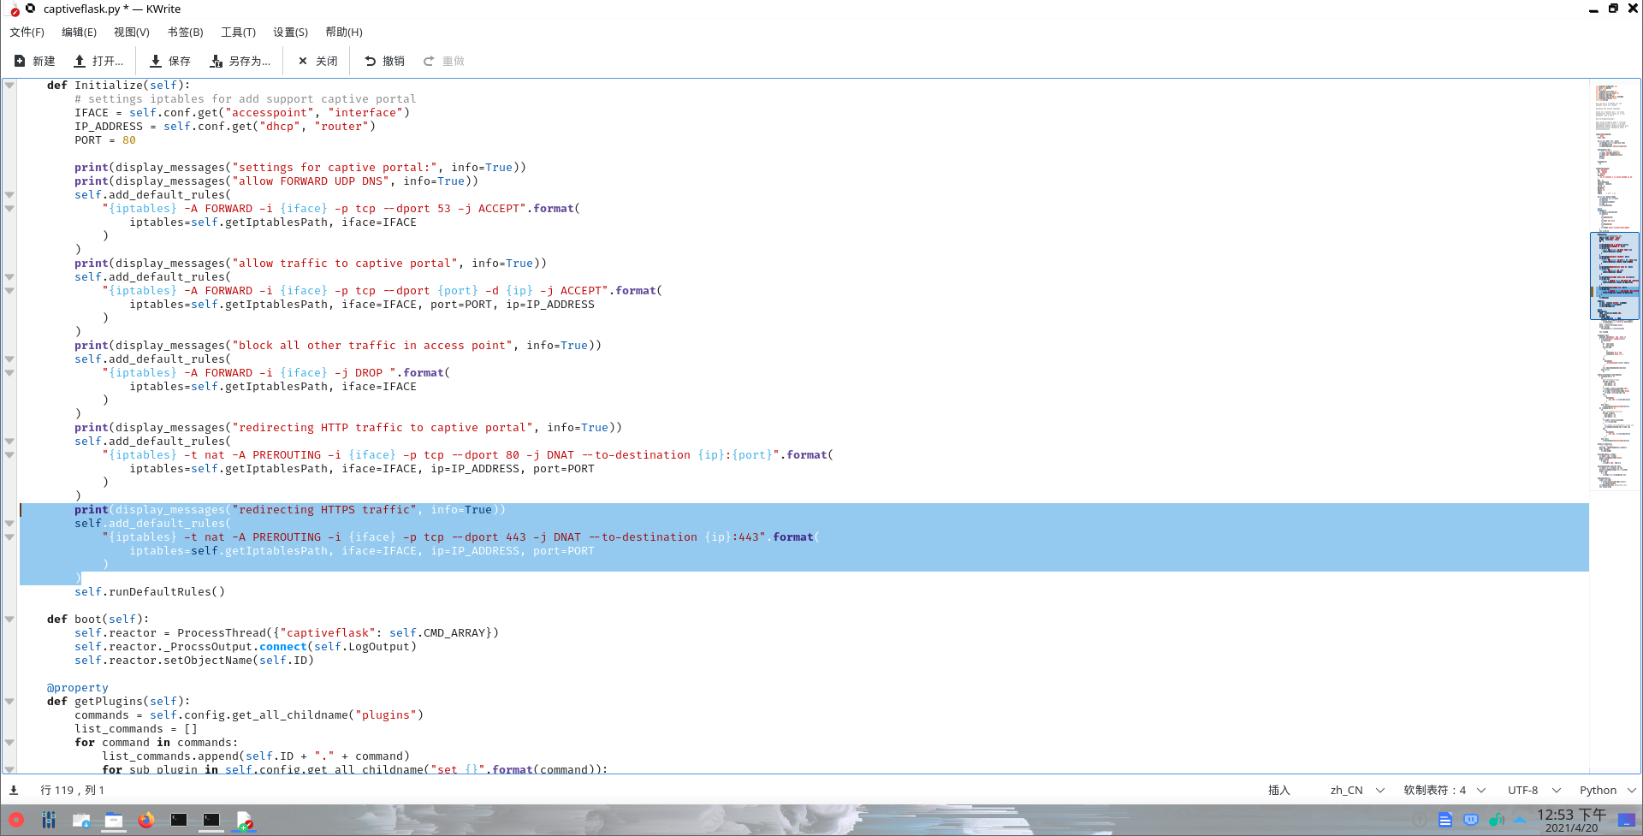Toggle 插入 insert mode in status bar
Viewport: 1643px width, 836px height.
[1278, 790]
